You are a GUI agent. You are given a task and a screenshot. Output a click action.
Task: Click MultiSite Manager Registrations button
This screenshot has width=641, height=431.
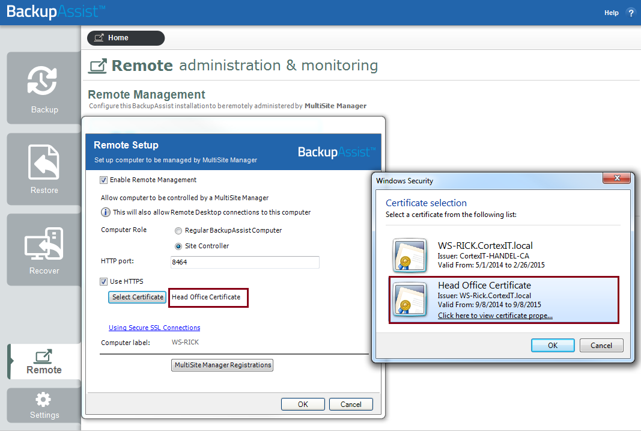click(222, 365)
